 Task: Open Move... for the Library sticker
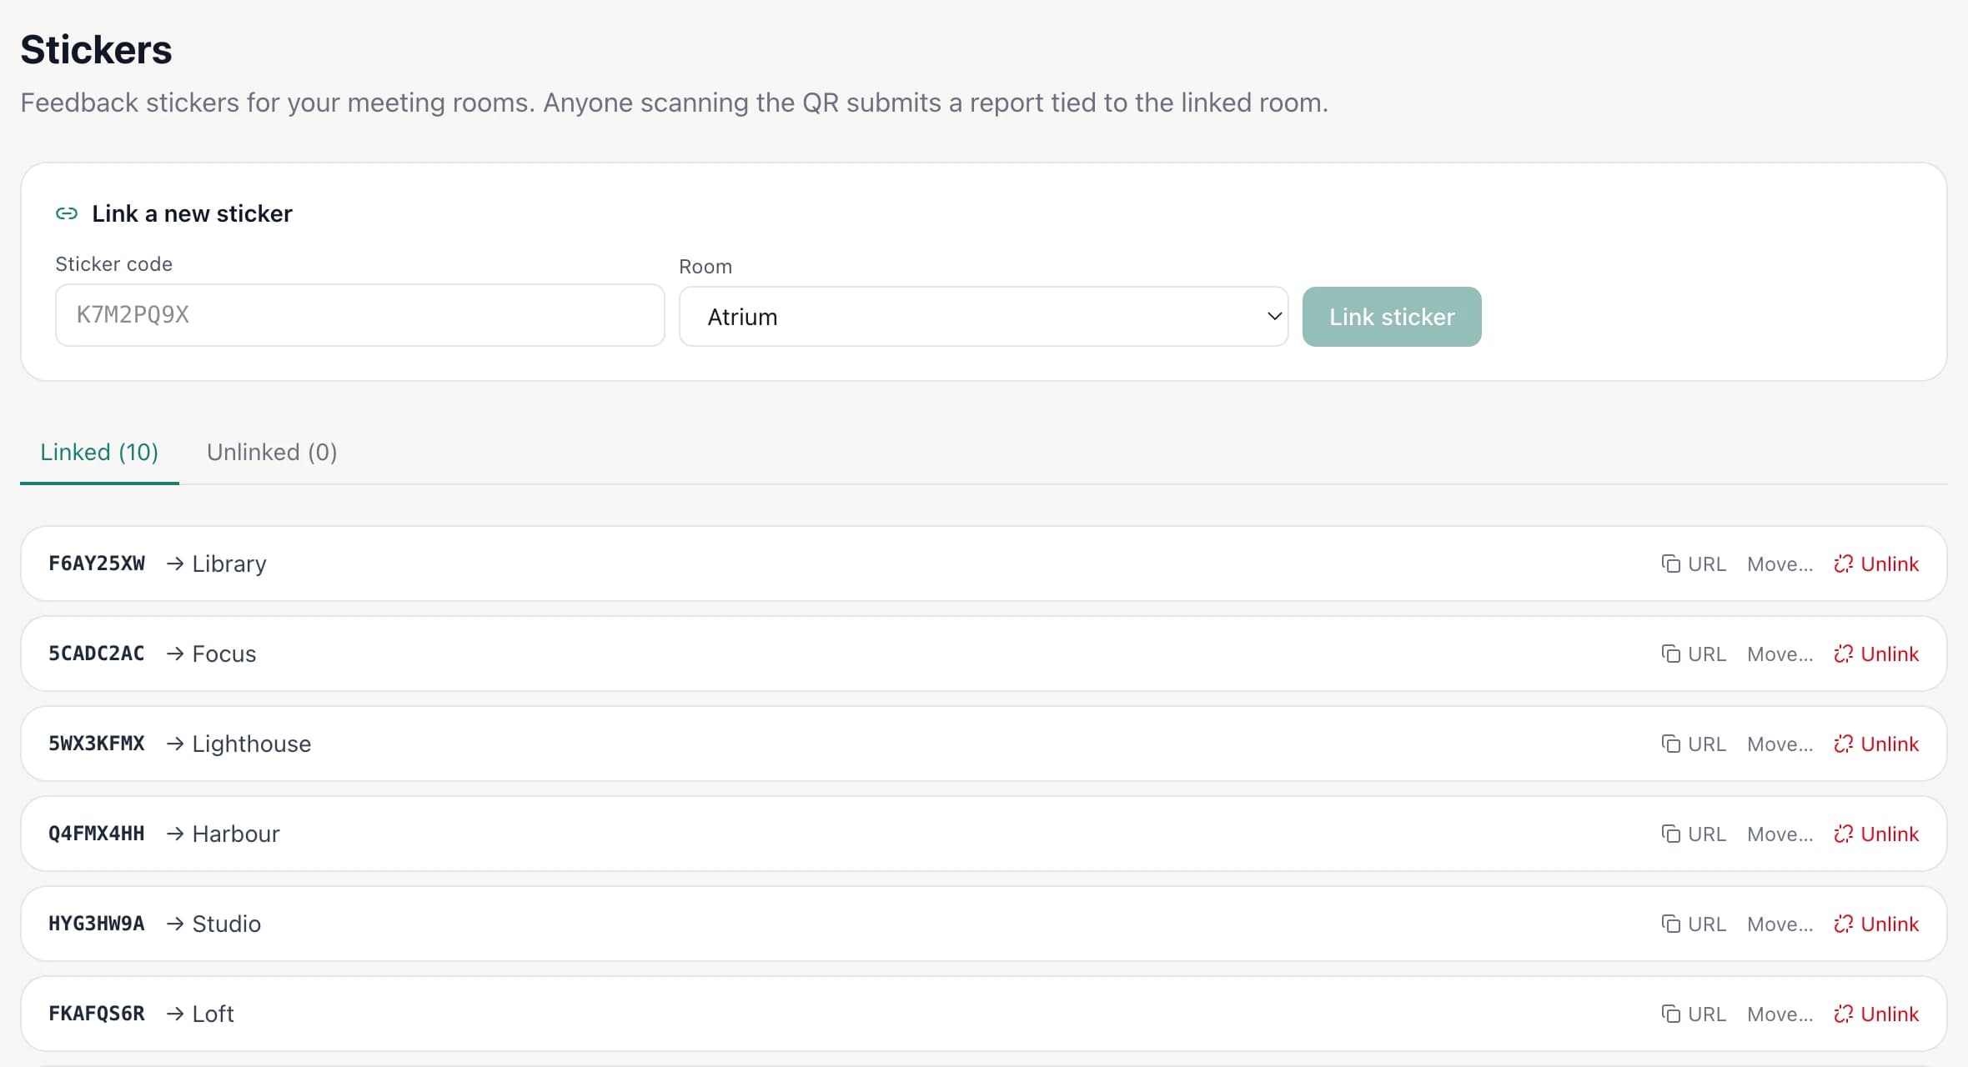[1780, 564]
